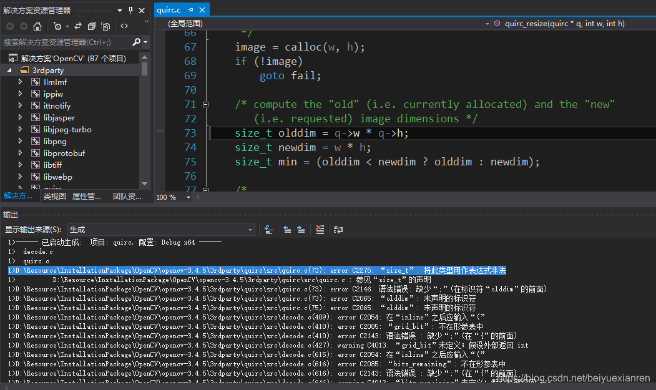
Task: Click line number 75 in gutter
Action: click(x=190, y=162)
